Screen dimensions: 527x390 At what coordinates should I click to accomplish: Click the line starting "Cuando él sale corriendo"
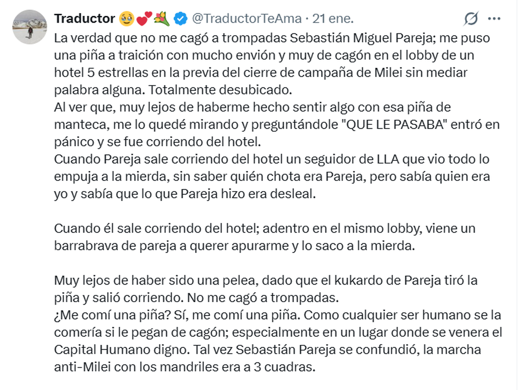tap(264, 228)
